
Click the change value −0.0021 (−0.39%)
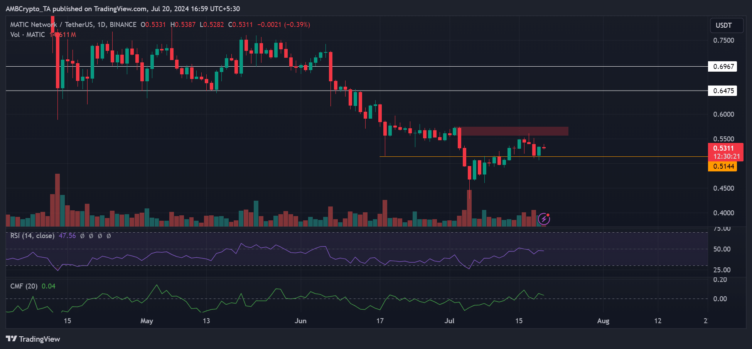[283, 25]
